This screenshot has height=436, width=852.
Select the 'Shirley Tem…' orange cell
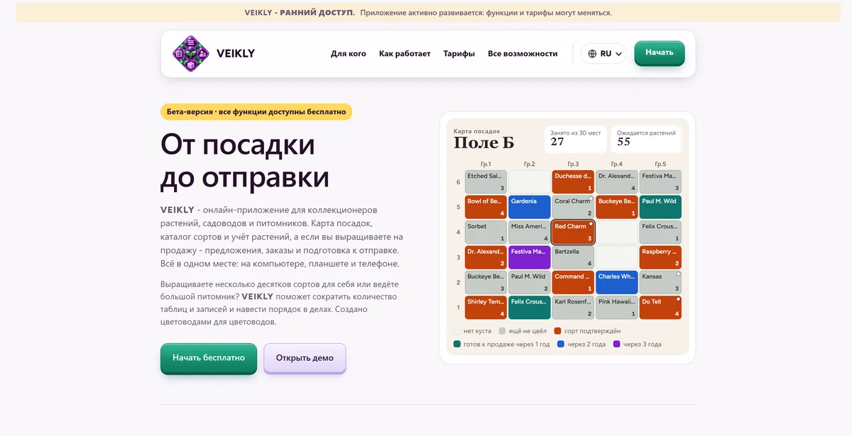486,308
